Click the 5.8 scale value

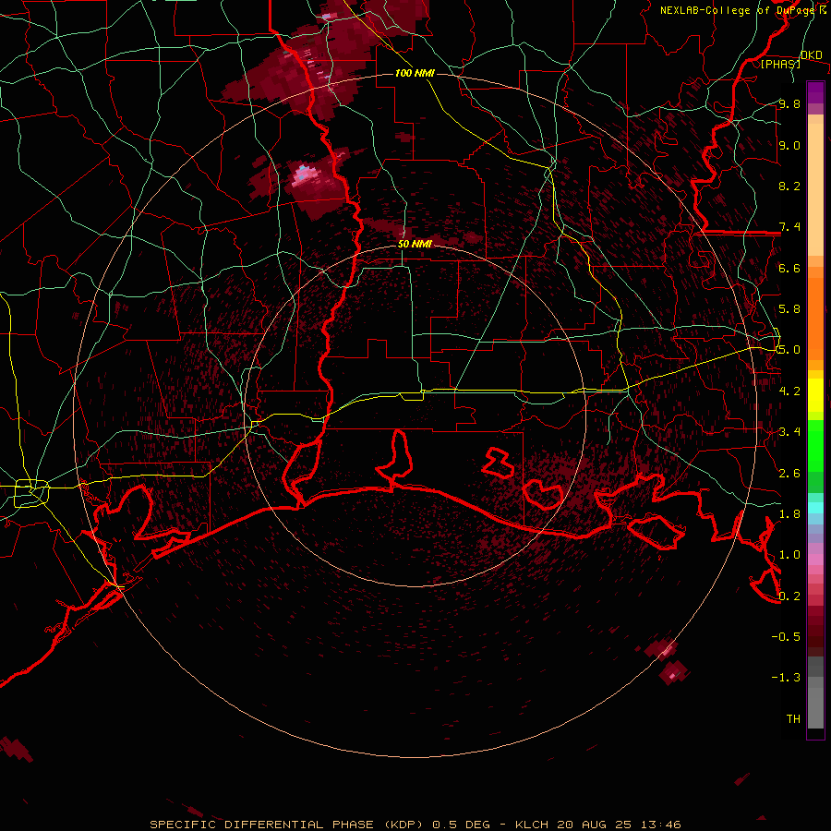tap(789, 309)
